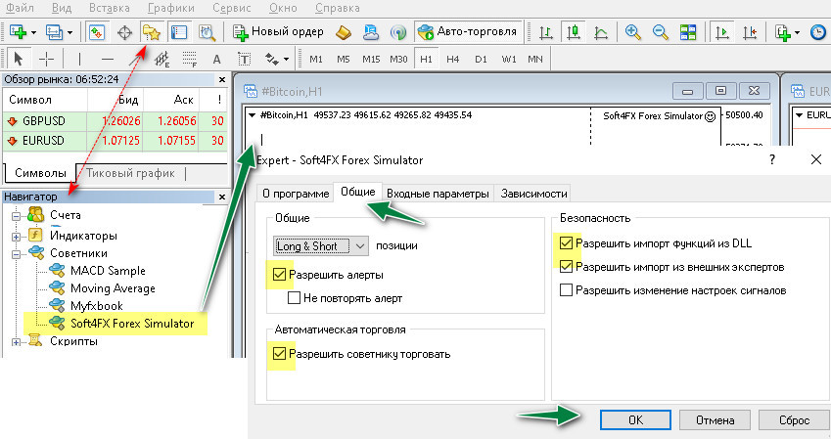Screen dimensions: 831x439
Task: Switch to the О программе tab
Action: pos(296,194)
